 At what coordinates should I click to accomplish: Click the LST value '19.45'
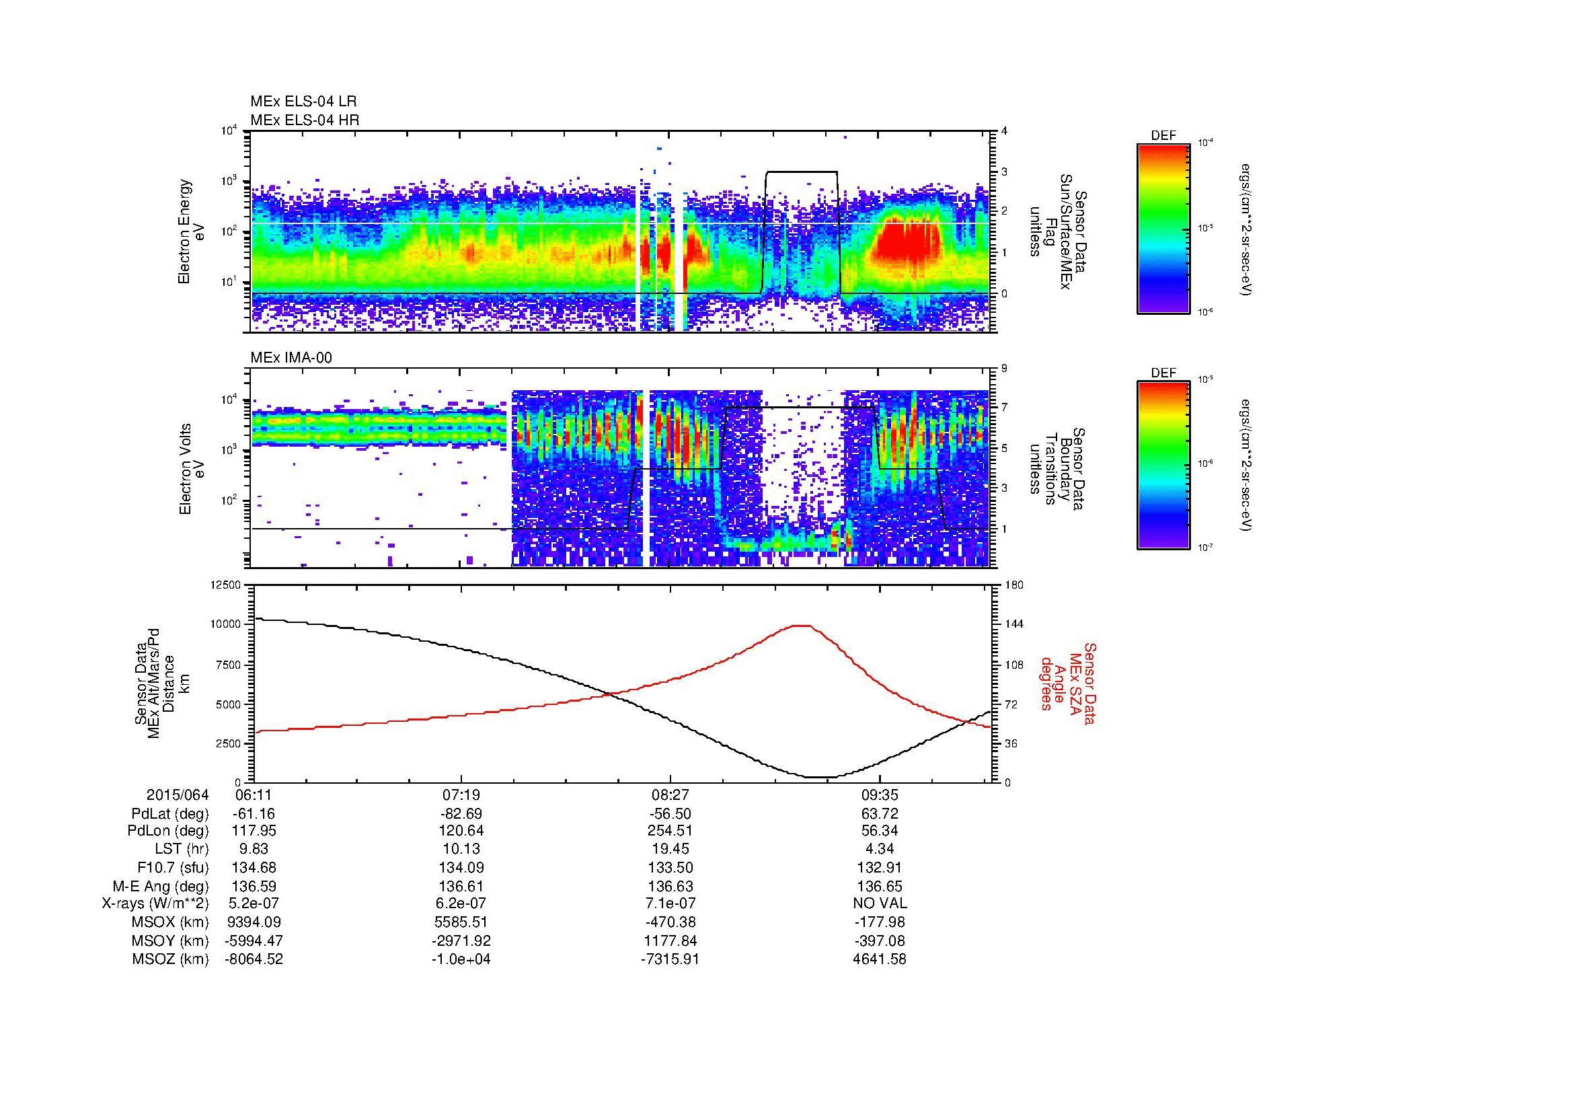(x=670, y=850)
